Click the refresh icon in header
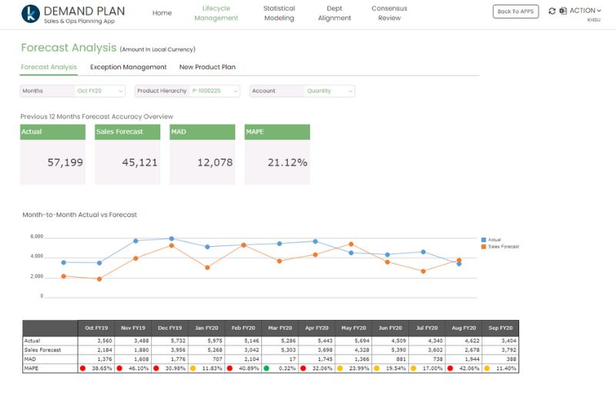The width and height of the screenshot is (616, 410). 552,11
